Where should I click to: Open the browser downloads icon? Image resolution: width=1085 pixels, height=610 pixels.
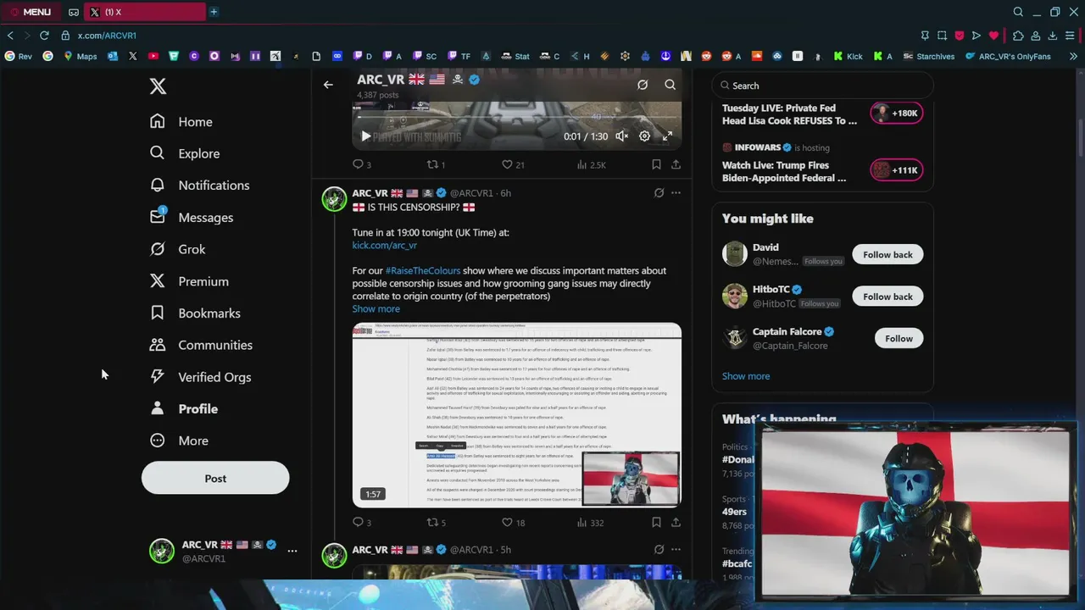pyautogui.click(x=1052, y=36)
